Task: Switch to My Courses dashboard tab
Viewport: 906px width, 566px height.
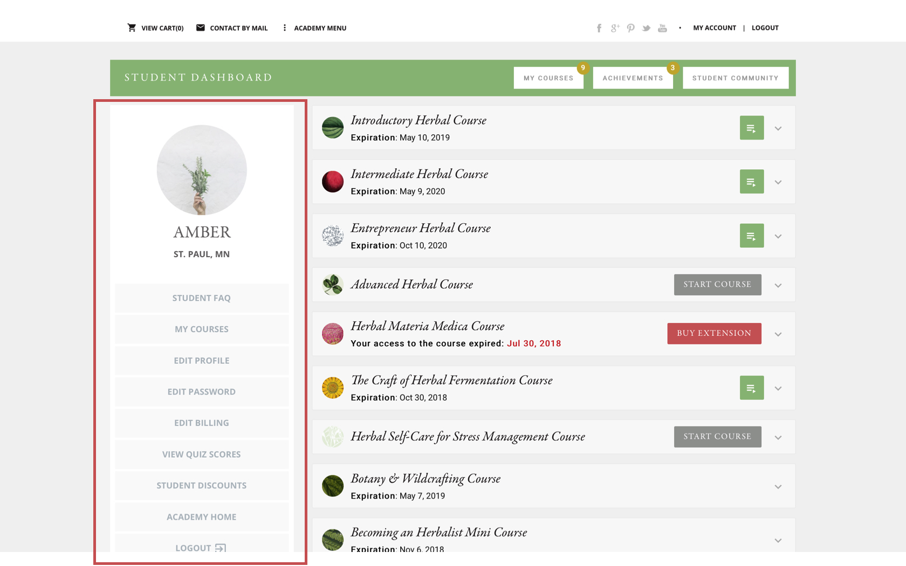Action: [x=548, y=78]
